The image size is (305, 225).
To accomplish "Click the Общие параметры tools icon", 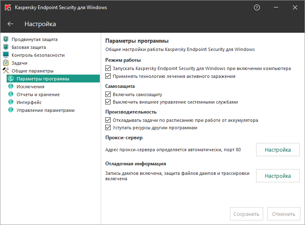I will pyautogui.click(x=6, y=71).
